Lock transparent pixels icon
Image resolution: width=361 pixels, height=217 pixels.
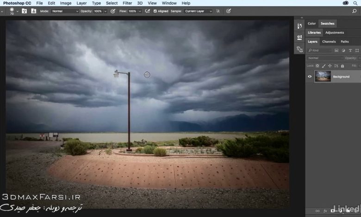pyautogui.click(x=317, y=66)
